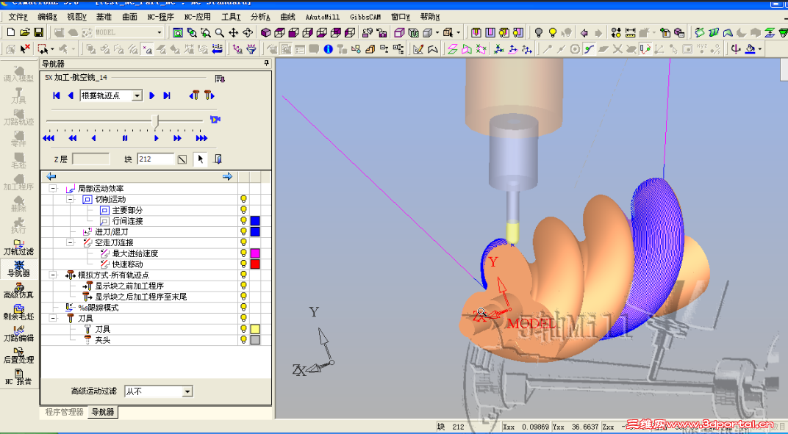Toggle the arrow pointer pick mode button
This screenshot has width=788, height=434.
[201, 159]
